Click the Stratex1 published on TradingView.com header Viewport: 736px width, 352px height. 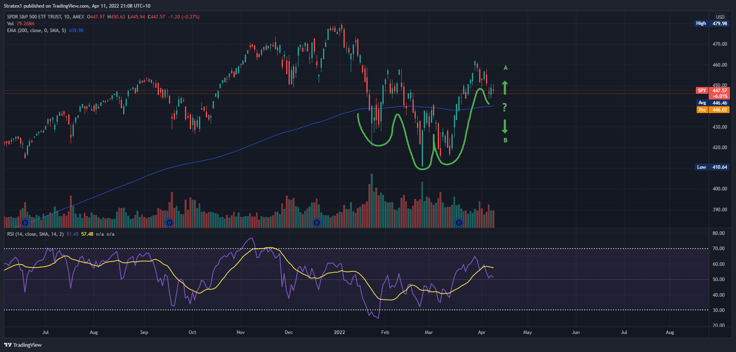tap(77, 6)
